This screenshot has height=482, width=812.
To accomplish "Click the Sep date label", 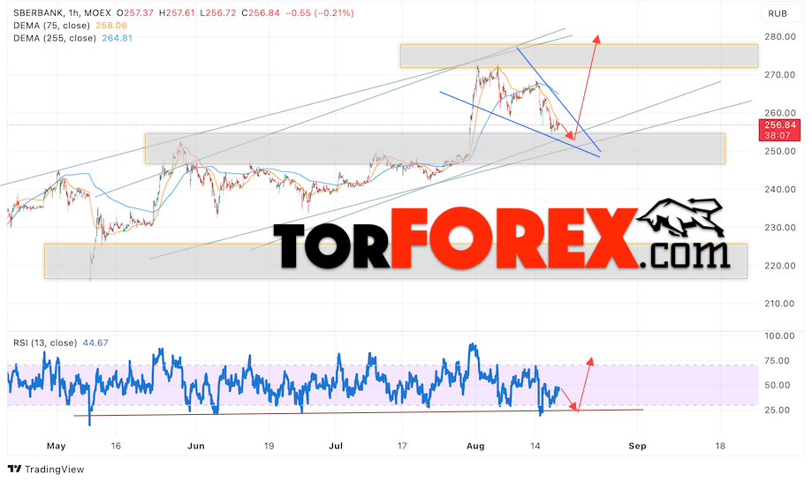I will [637, 446].
